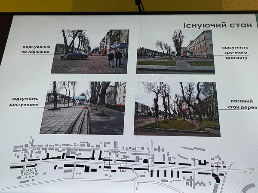Click the street site plan map
The width and height of the screenshot is (258, 193).
click(128, 164)
